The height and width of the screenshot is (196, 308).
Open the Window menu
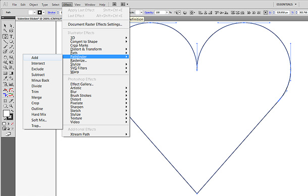tap(90, 5)
